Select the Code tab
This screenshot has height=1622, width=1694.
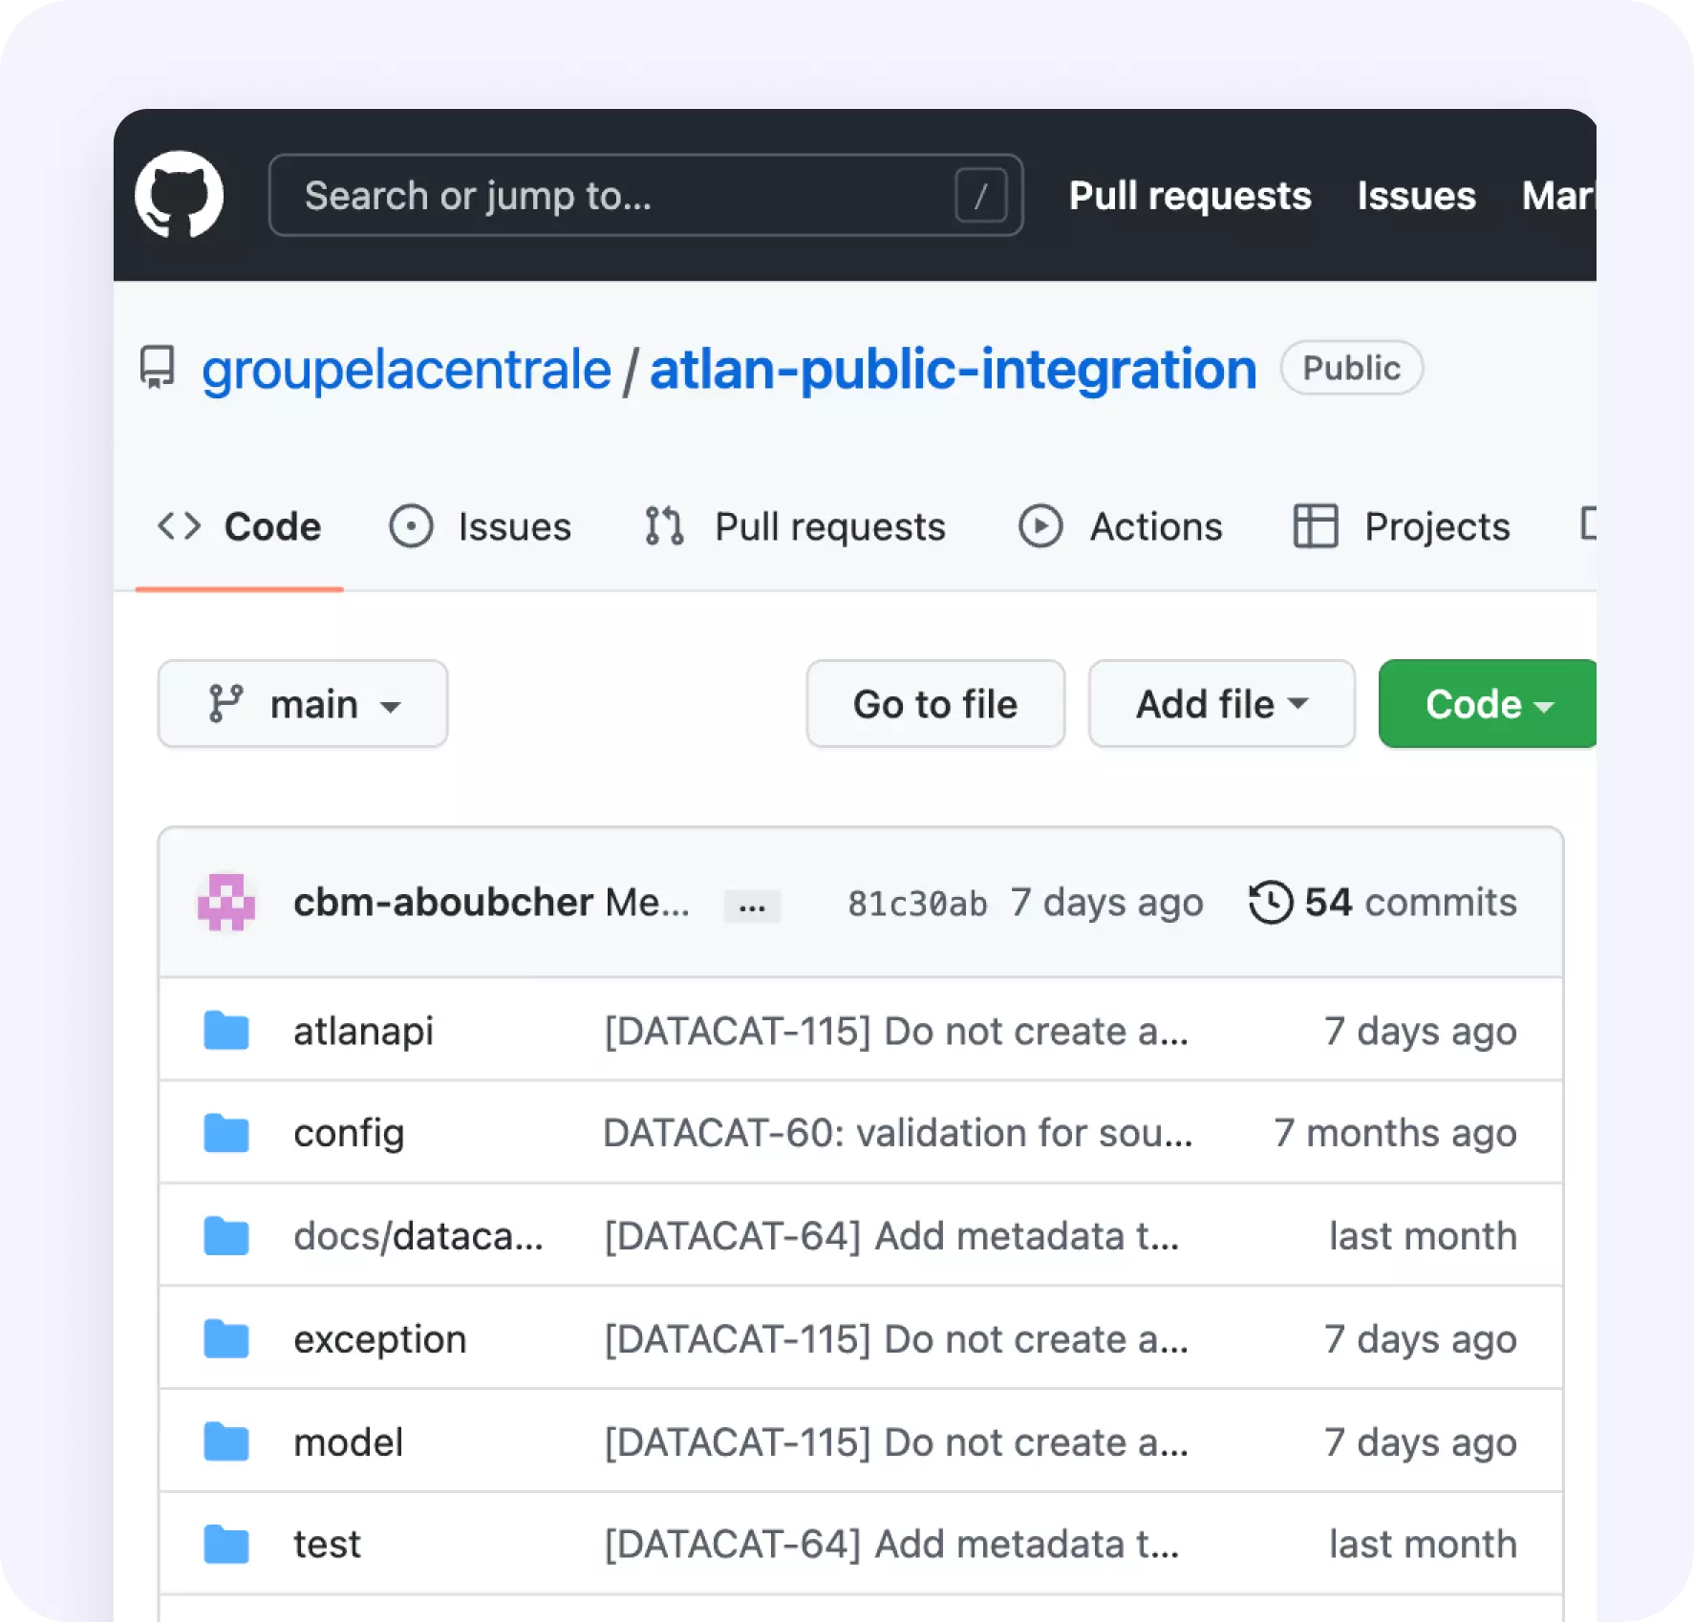pyautogui.click(x=239, y=526)
